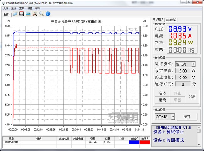Expand the 运行模式 dropdown
Screen dimensions: 204x151
coord(193,64)
